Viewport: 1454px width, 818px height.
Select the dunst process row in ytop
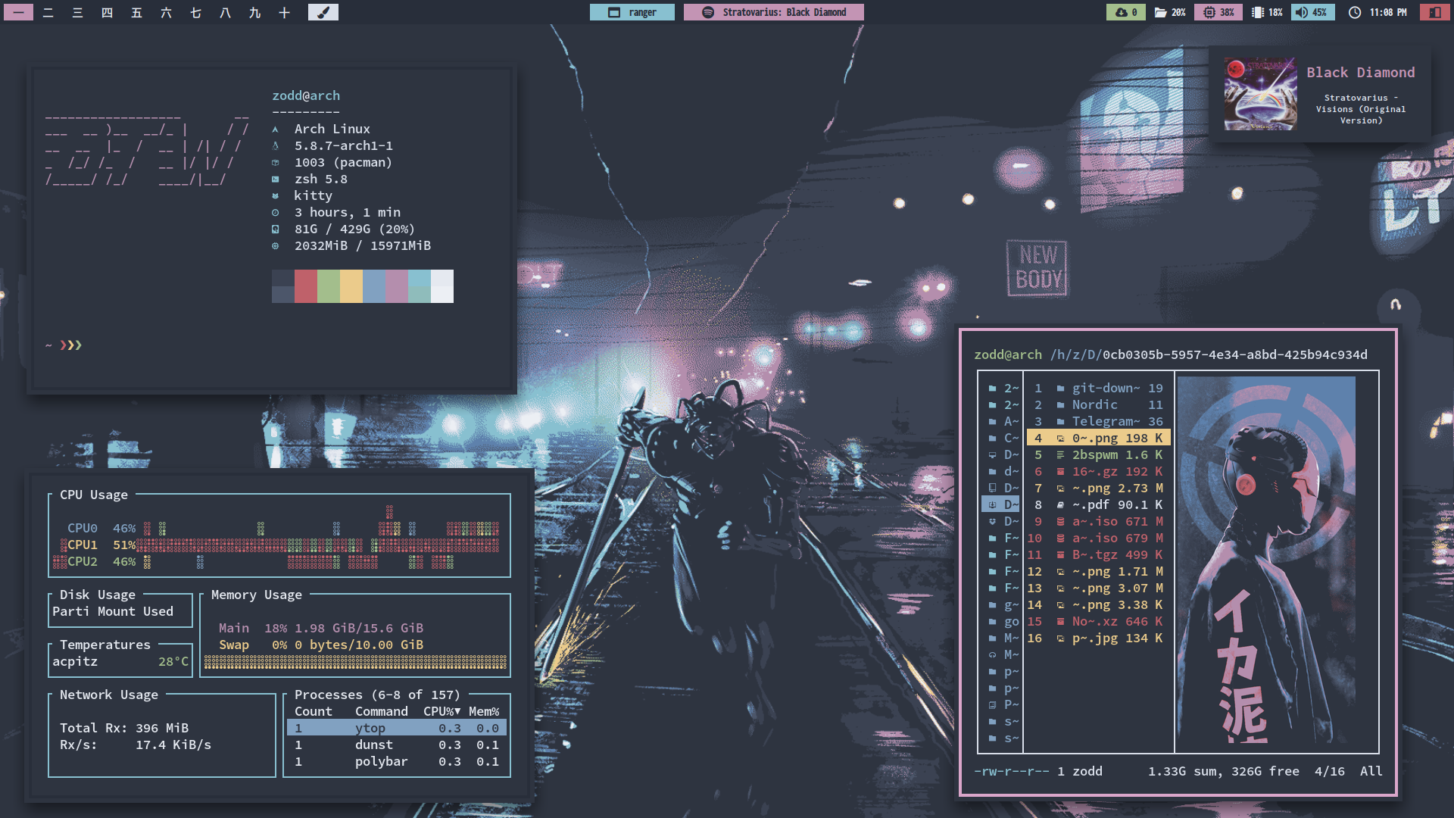[x=374, y=745]
